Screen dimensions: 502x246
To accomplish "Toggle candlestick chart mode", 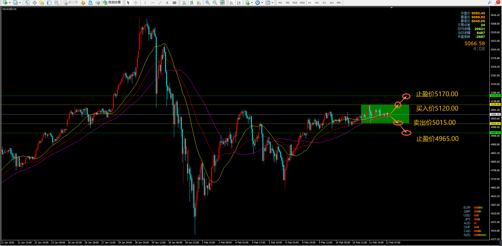I will [192, 3].
